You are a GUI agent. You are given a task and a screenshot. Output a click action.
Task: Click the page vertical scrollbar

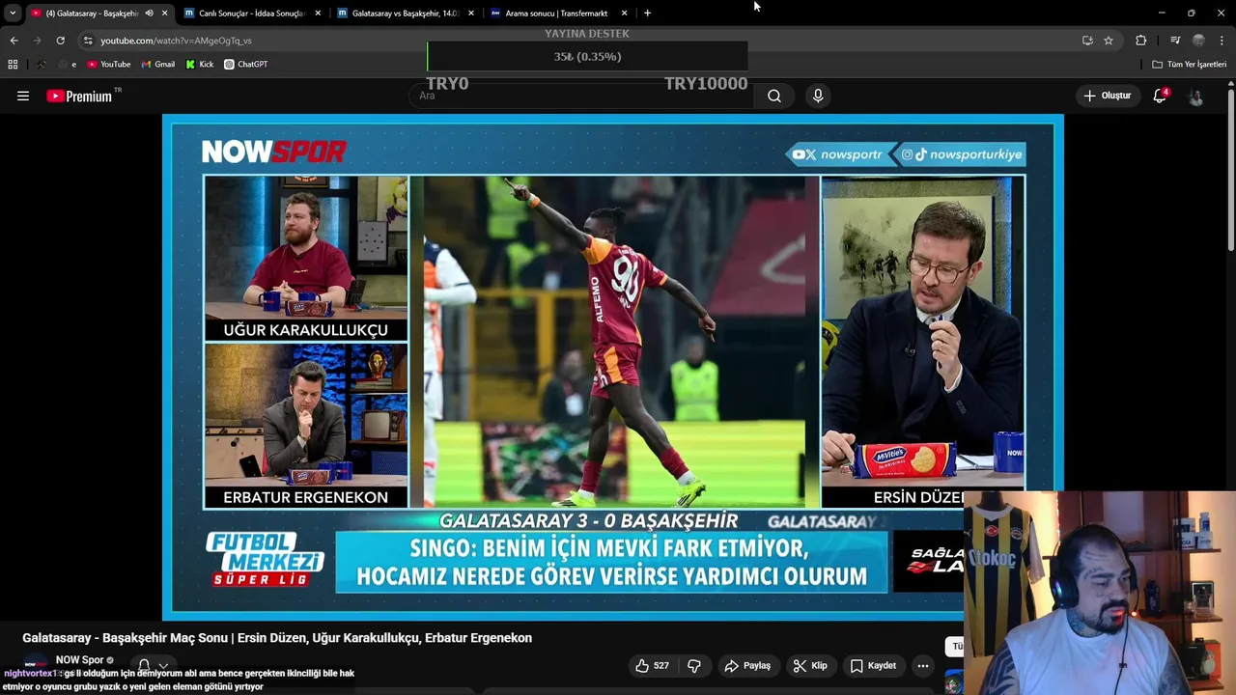1231,169
